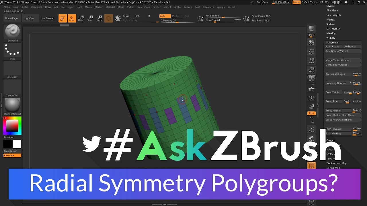The image size is (367, 206).
Task: Toggle the Line Fill polyframe button
Action: click(311, 165)
